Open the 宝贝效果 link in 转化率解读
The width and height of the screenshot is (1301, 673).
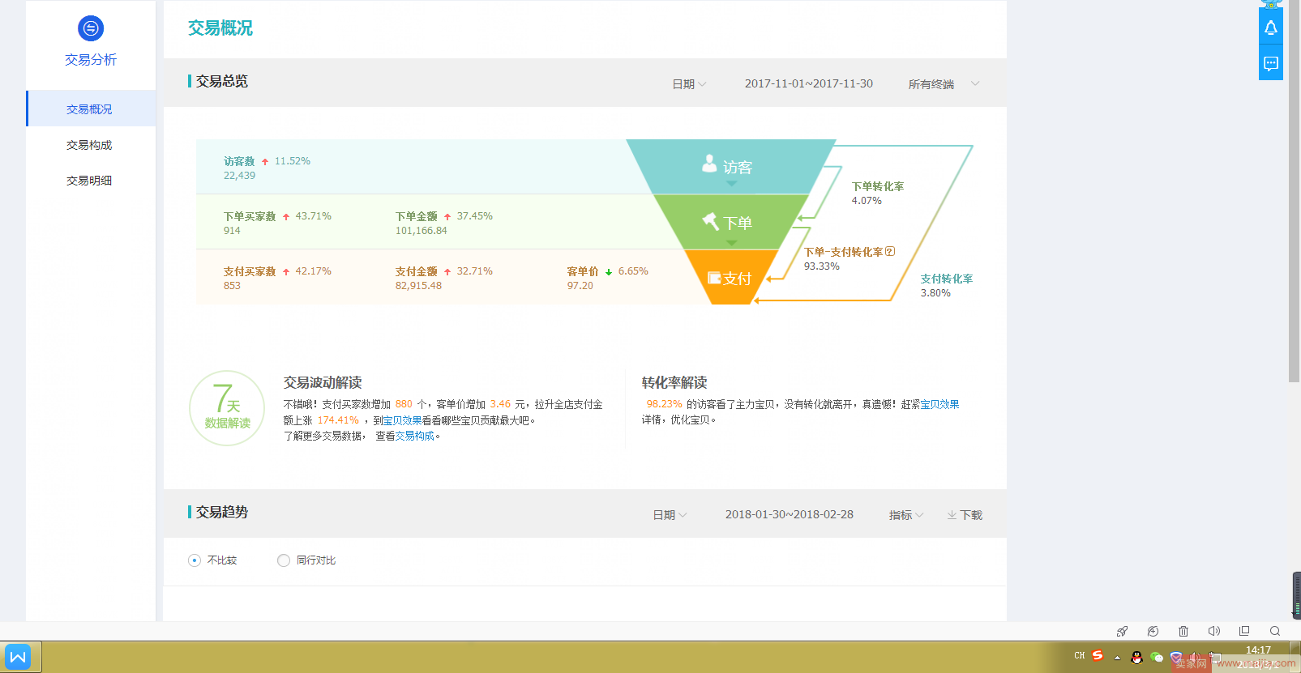pos(939,404)
